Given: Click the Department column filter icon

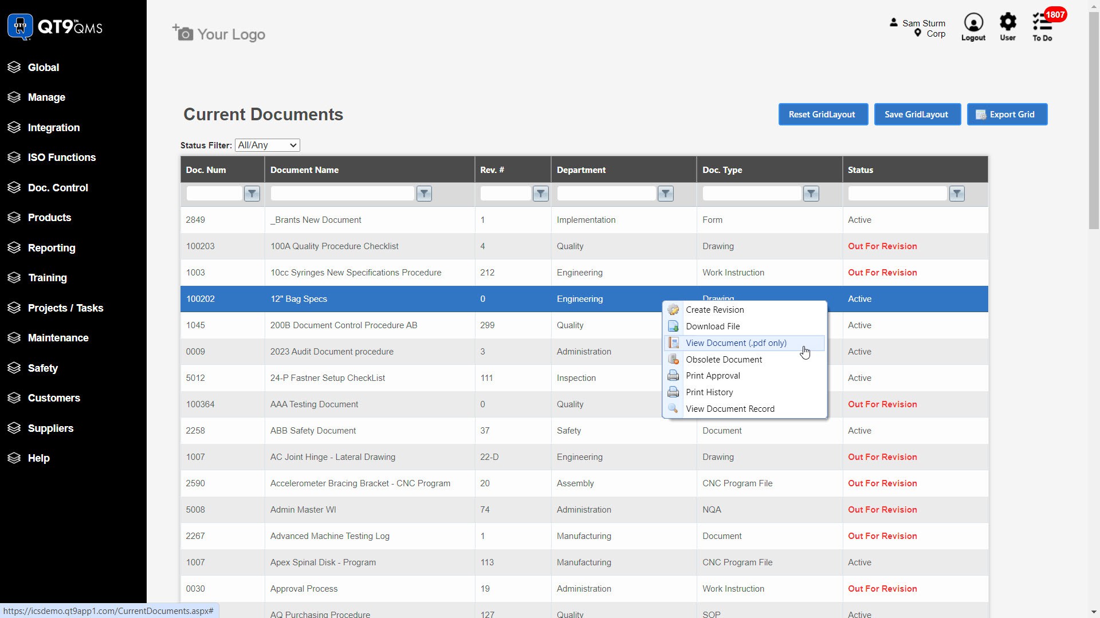Looking at the screenshot, I should 665,194.
